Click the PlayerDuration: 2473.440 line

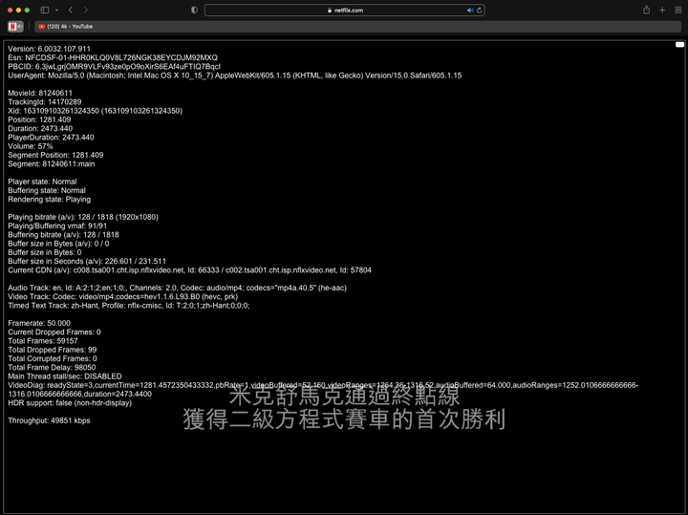tap(51, 138)
